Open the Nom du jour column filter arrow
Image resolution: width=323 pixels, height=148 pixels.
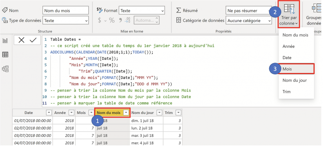tap(159, 113)
